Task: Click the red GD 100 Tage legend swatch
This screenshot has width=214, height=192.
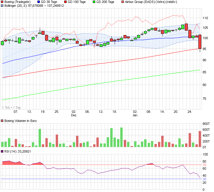Action: (x=65, y=2)
